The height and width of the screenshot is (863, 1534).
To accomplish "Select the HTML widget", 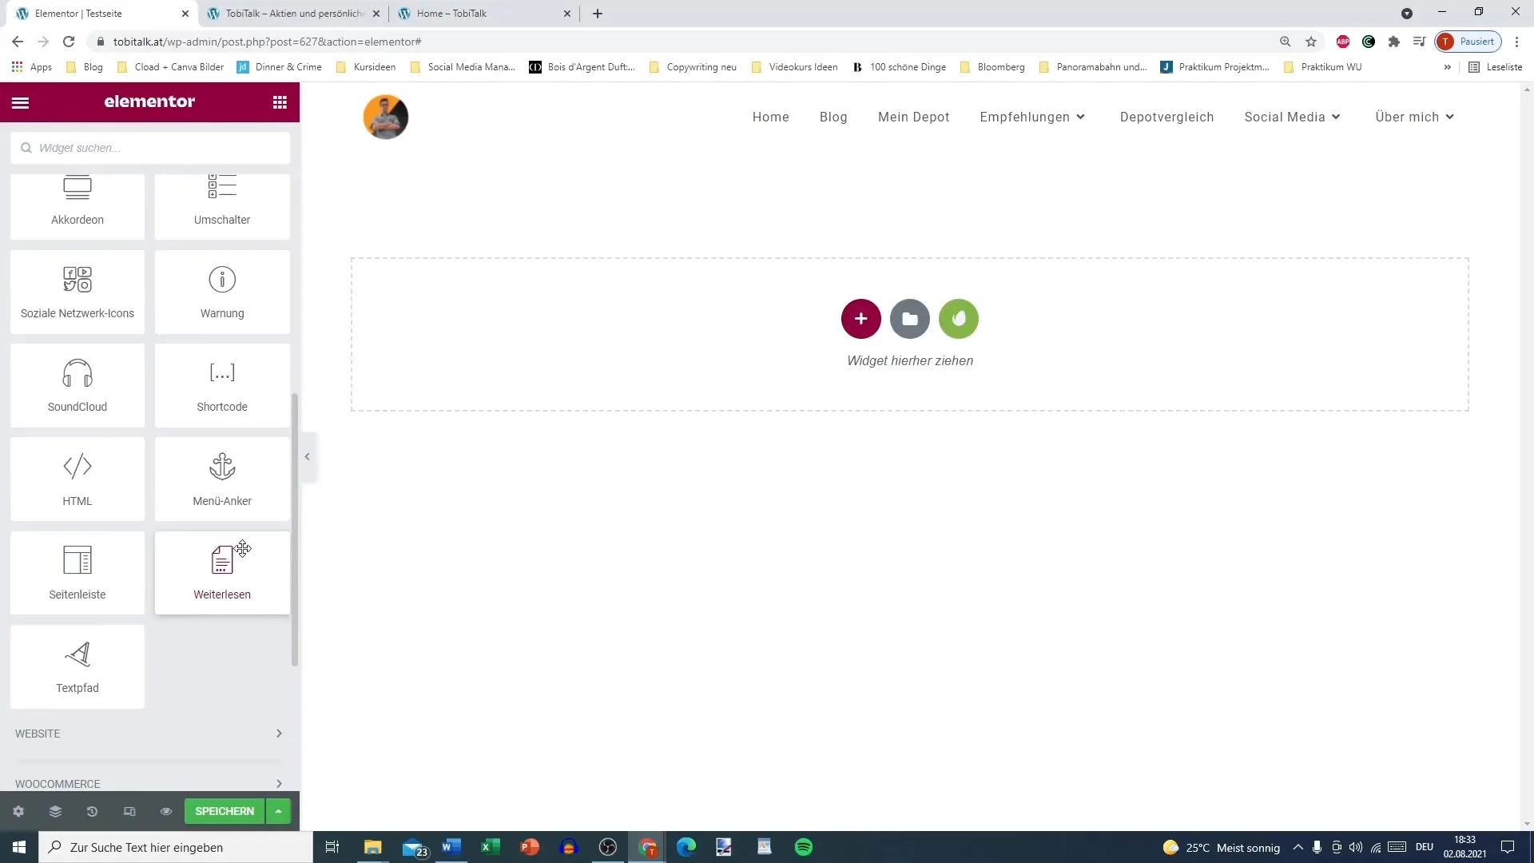I will [x=77, y=479].
